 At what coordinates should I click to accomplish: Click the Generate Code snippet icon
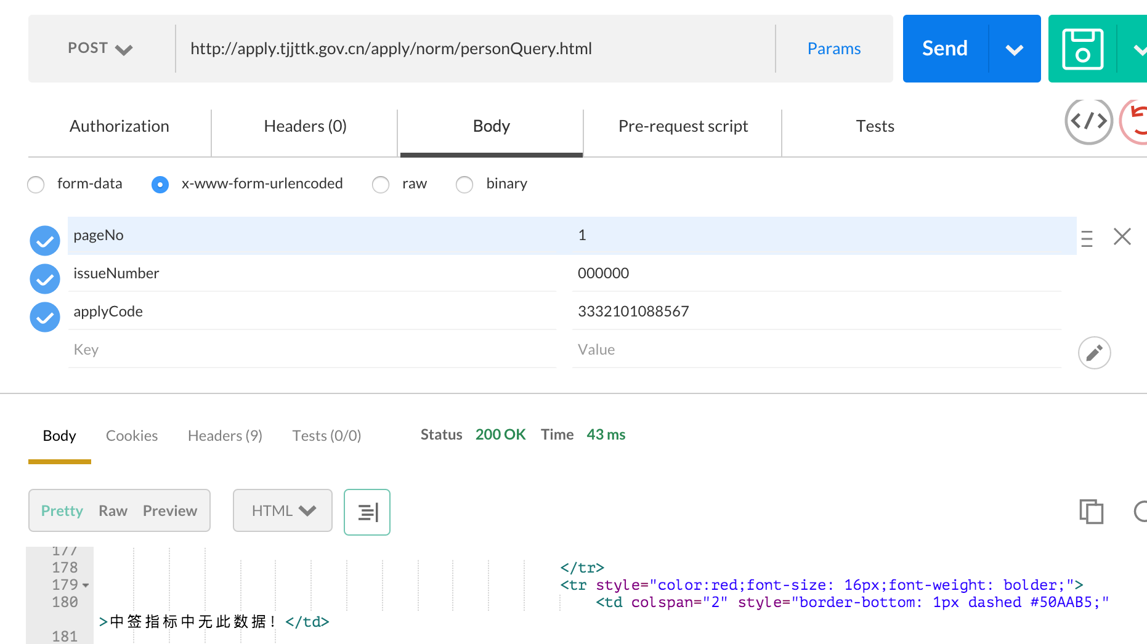pos(1088,121)
